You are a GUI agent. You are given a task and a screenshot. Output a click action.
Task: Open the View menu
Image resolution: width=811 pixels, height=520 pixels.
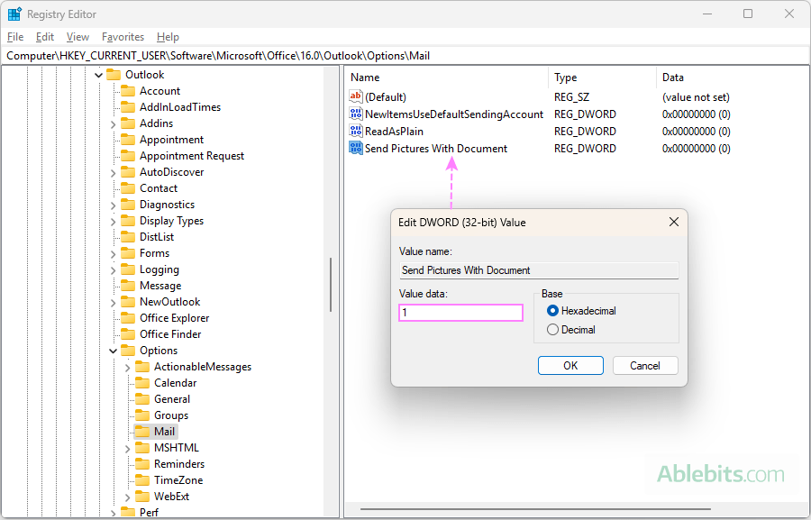pyautogui.click(x=77, y=37)
